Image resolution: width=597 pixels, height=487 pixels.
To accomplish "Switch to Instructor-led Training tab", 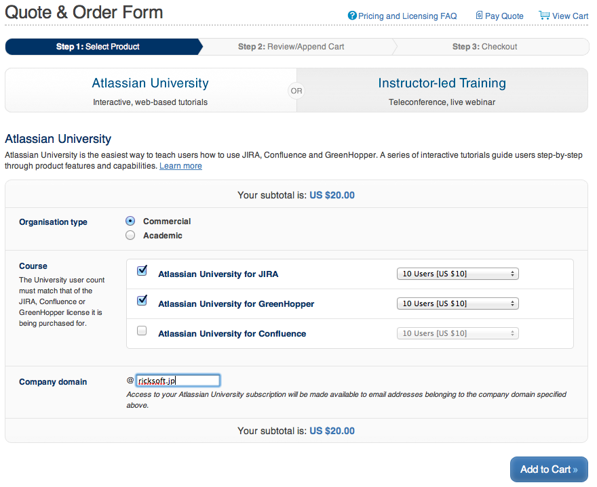I will (442, 91).
